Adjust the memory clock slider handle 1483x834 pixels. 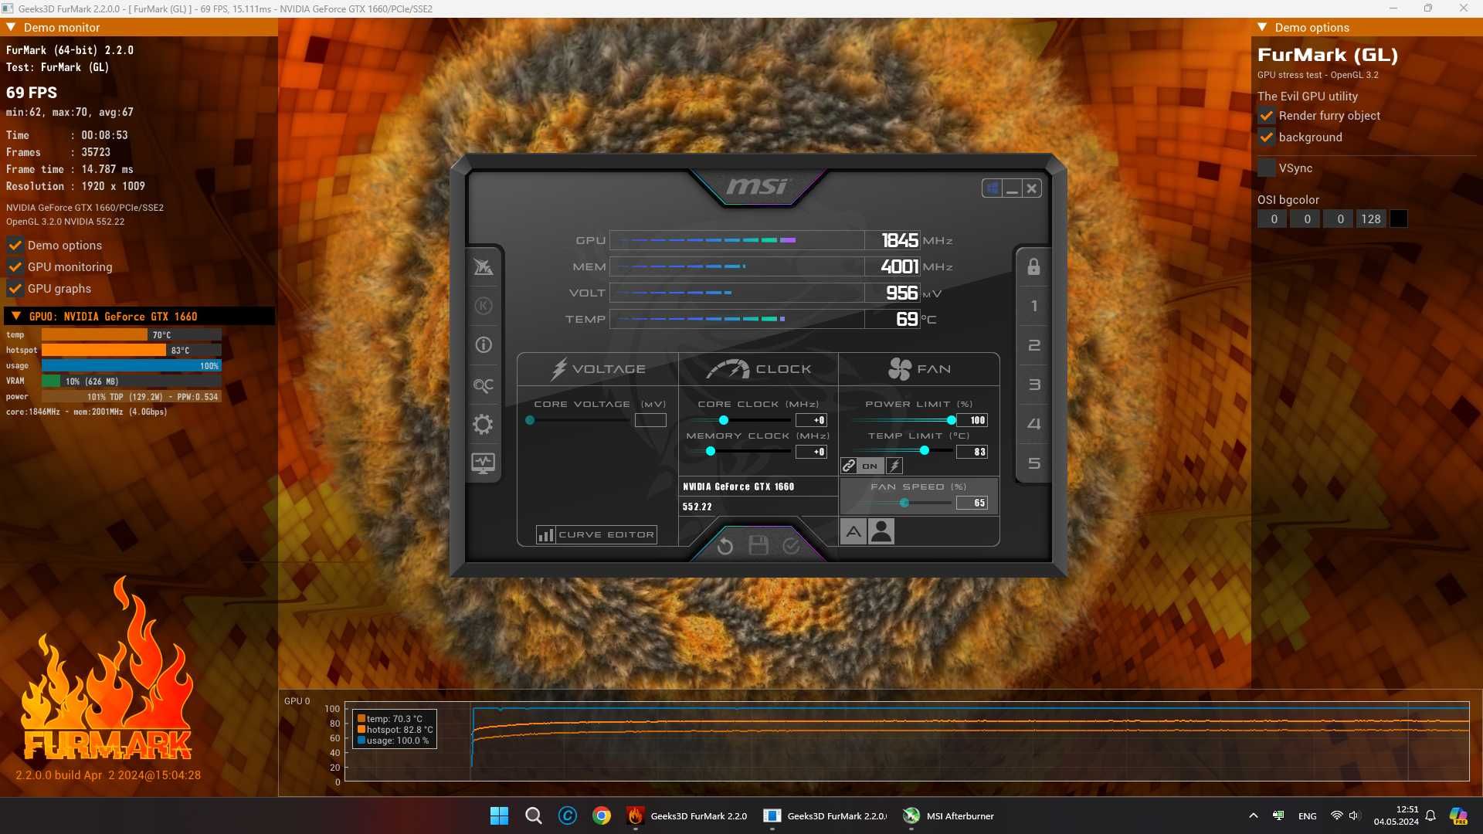coord(711,452)
